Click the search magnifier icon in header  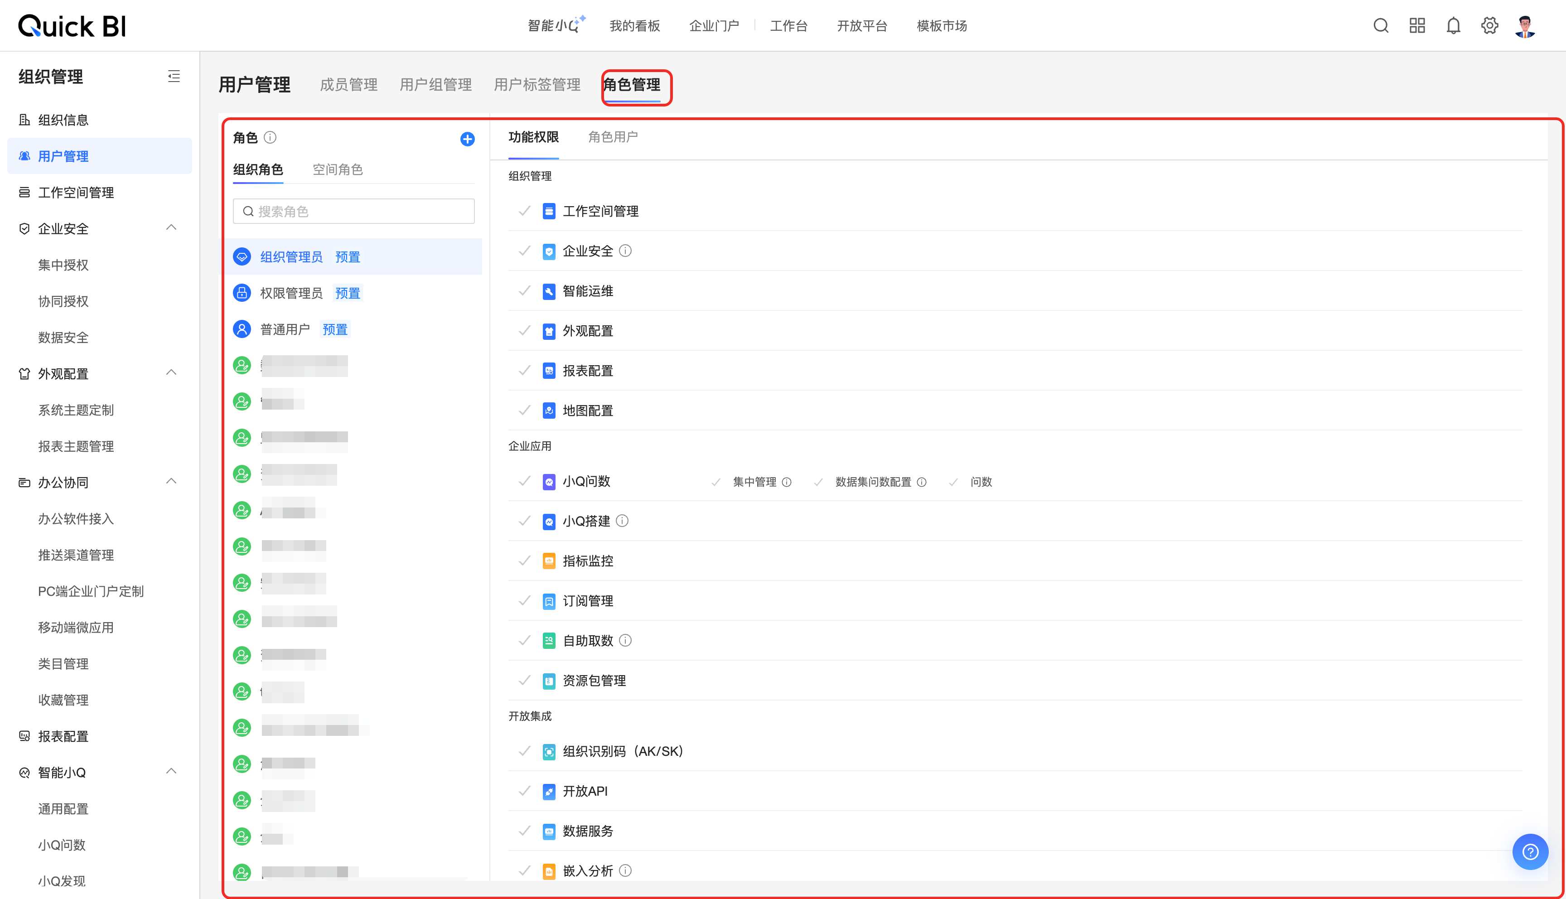pos(1381,26)
